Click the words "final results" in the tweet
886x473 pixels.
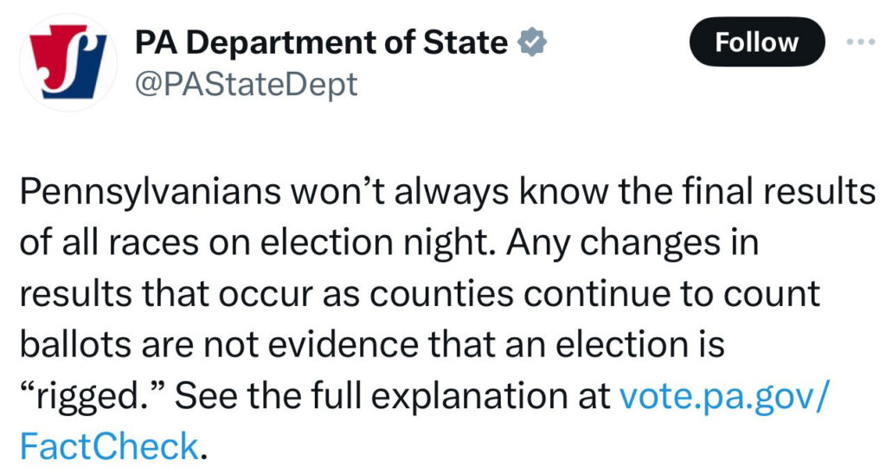[x=786, y=193]
